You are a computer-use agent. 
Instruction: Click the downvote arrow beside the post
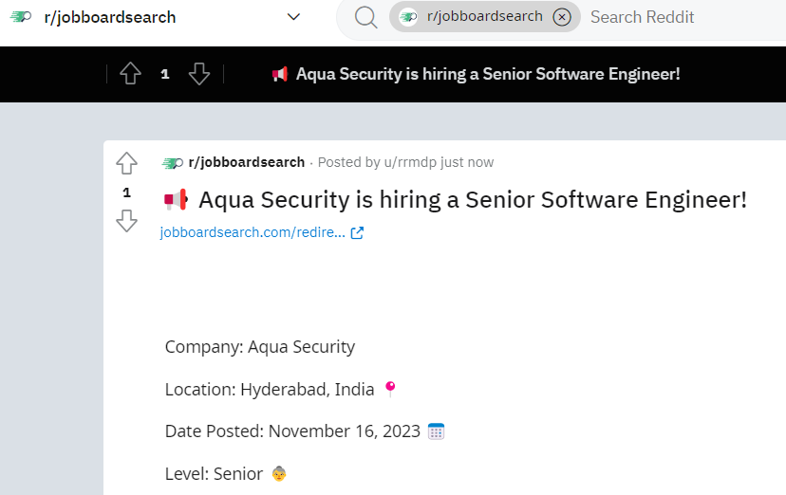[126, 222]
